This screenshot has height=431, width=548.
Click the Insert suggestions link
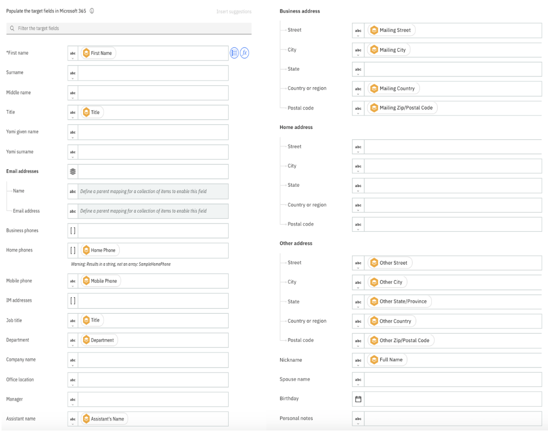click(234, 11)
